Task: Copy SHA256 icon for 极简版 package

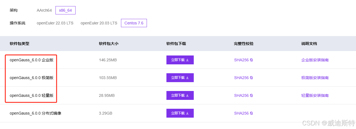Action: pos(251,78)
